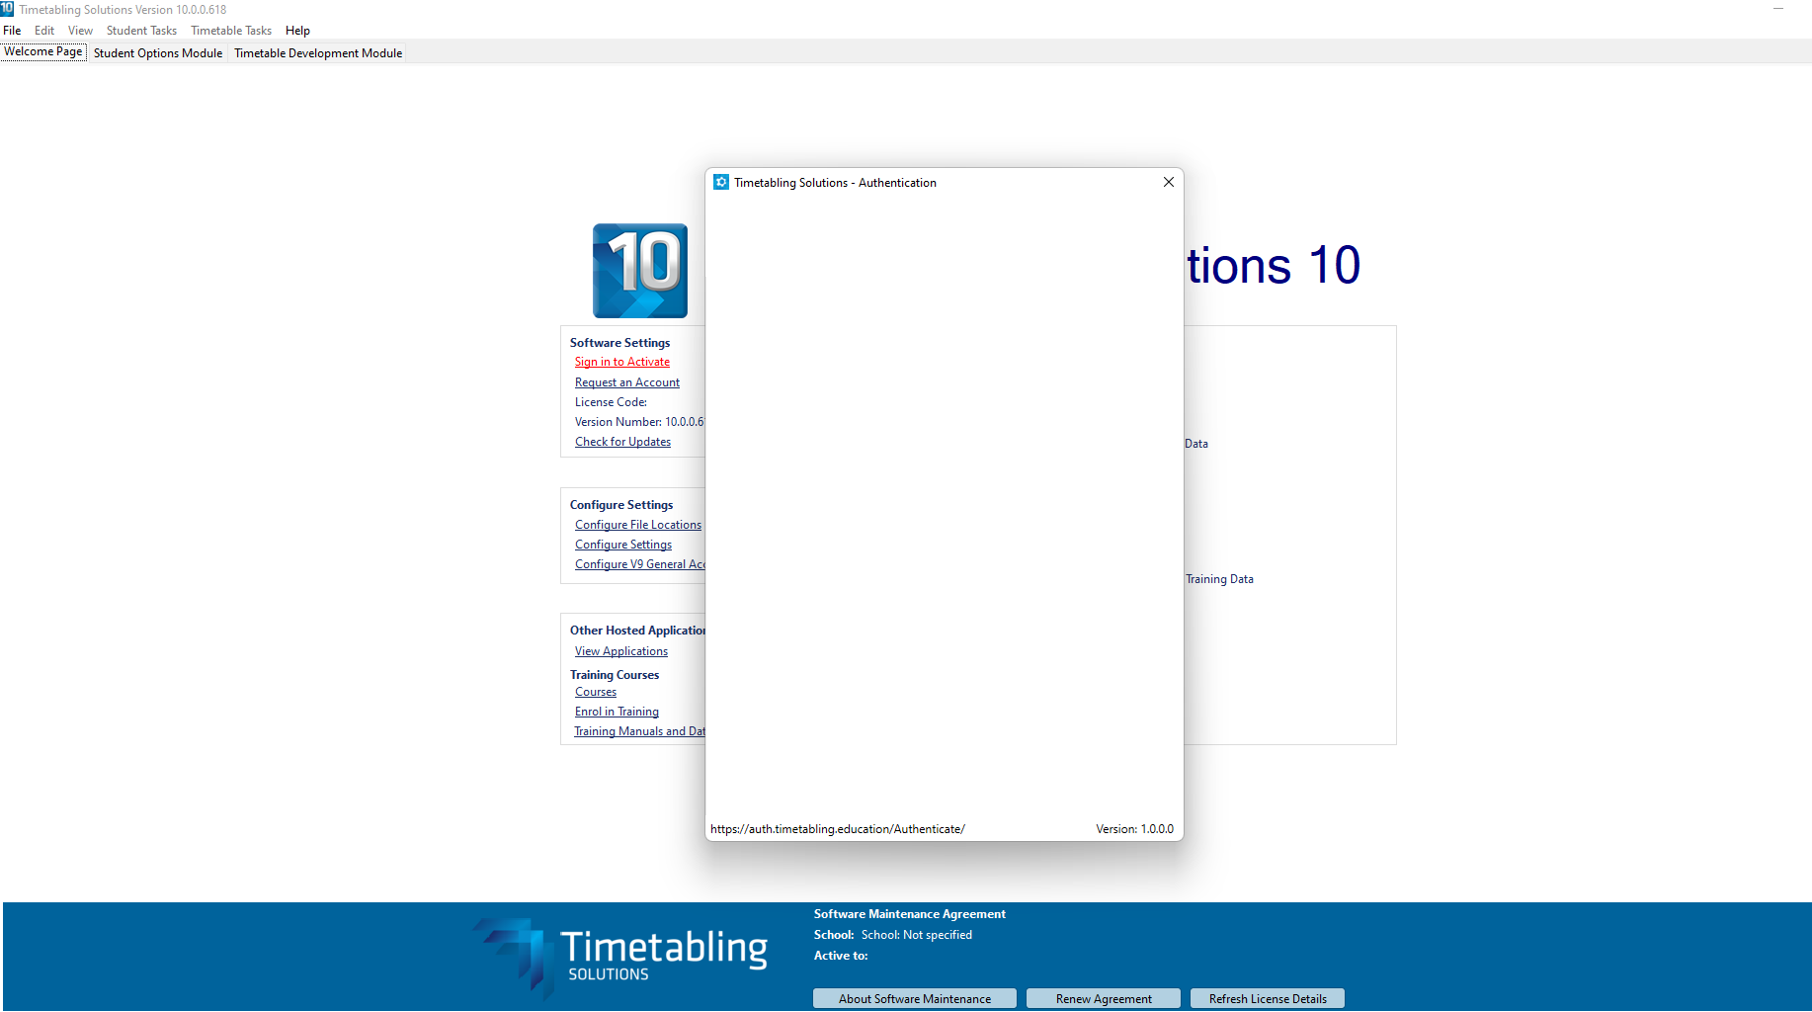Open the Configure Settings link
Image resolution: width=1812 pixels, height=1012 pixels.
tap(623, 545)
